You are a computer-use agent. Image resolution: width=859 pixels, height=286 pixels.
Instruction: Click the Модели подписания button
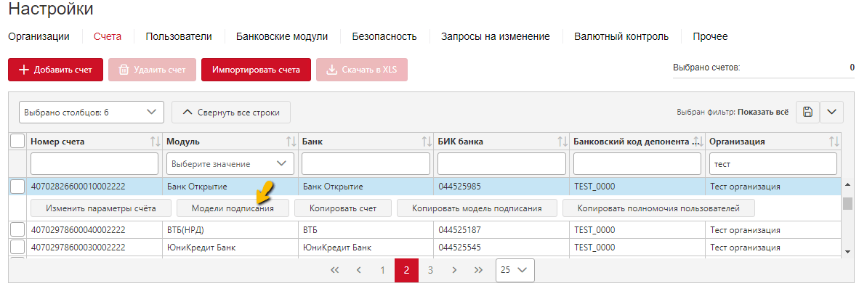[x=233, y=208]
